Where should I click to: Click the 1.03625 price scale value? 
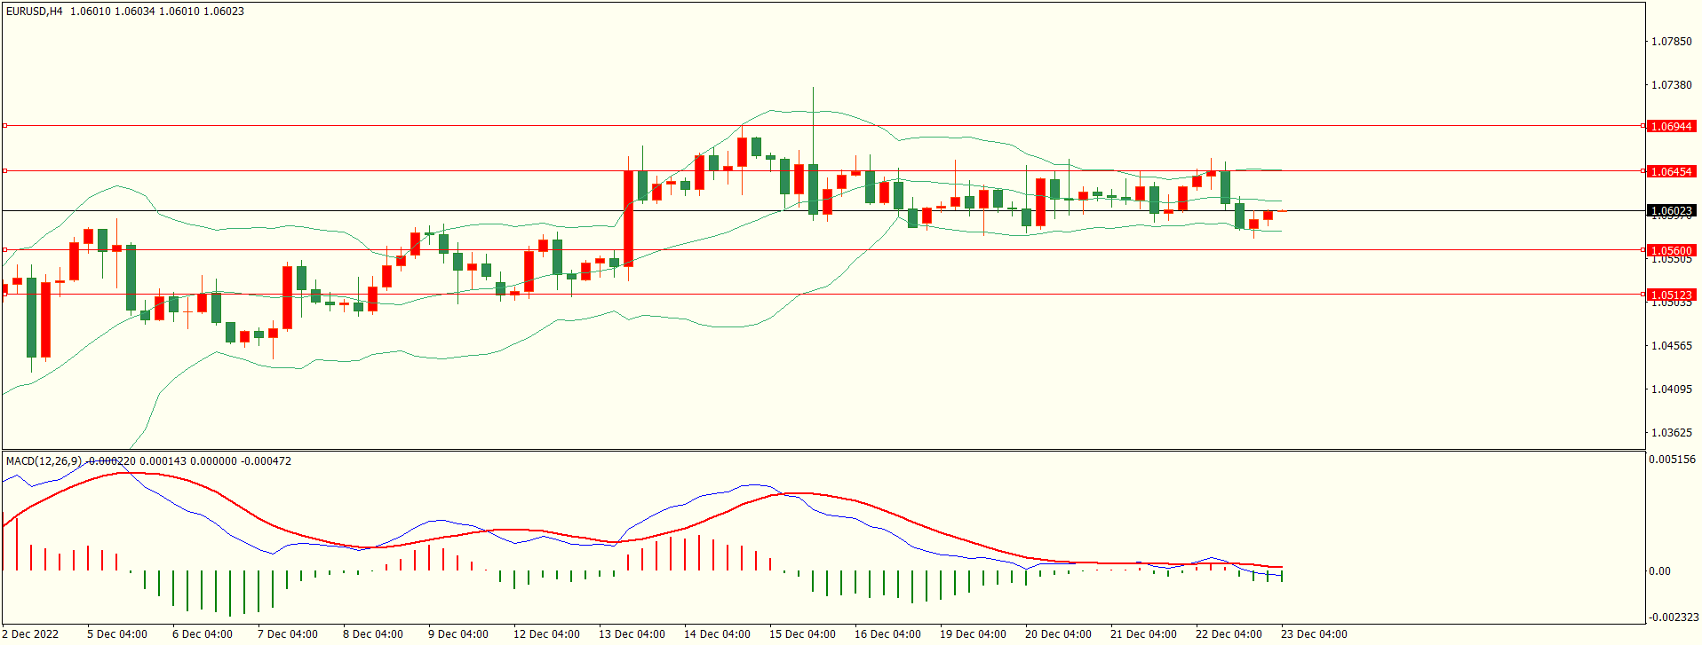(x=1671, y=433)
